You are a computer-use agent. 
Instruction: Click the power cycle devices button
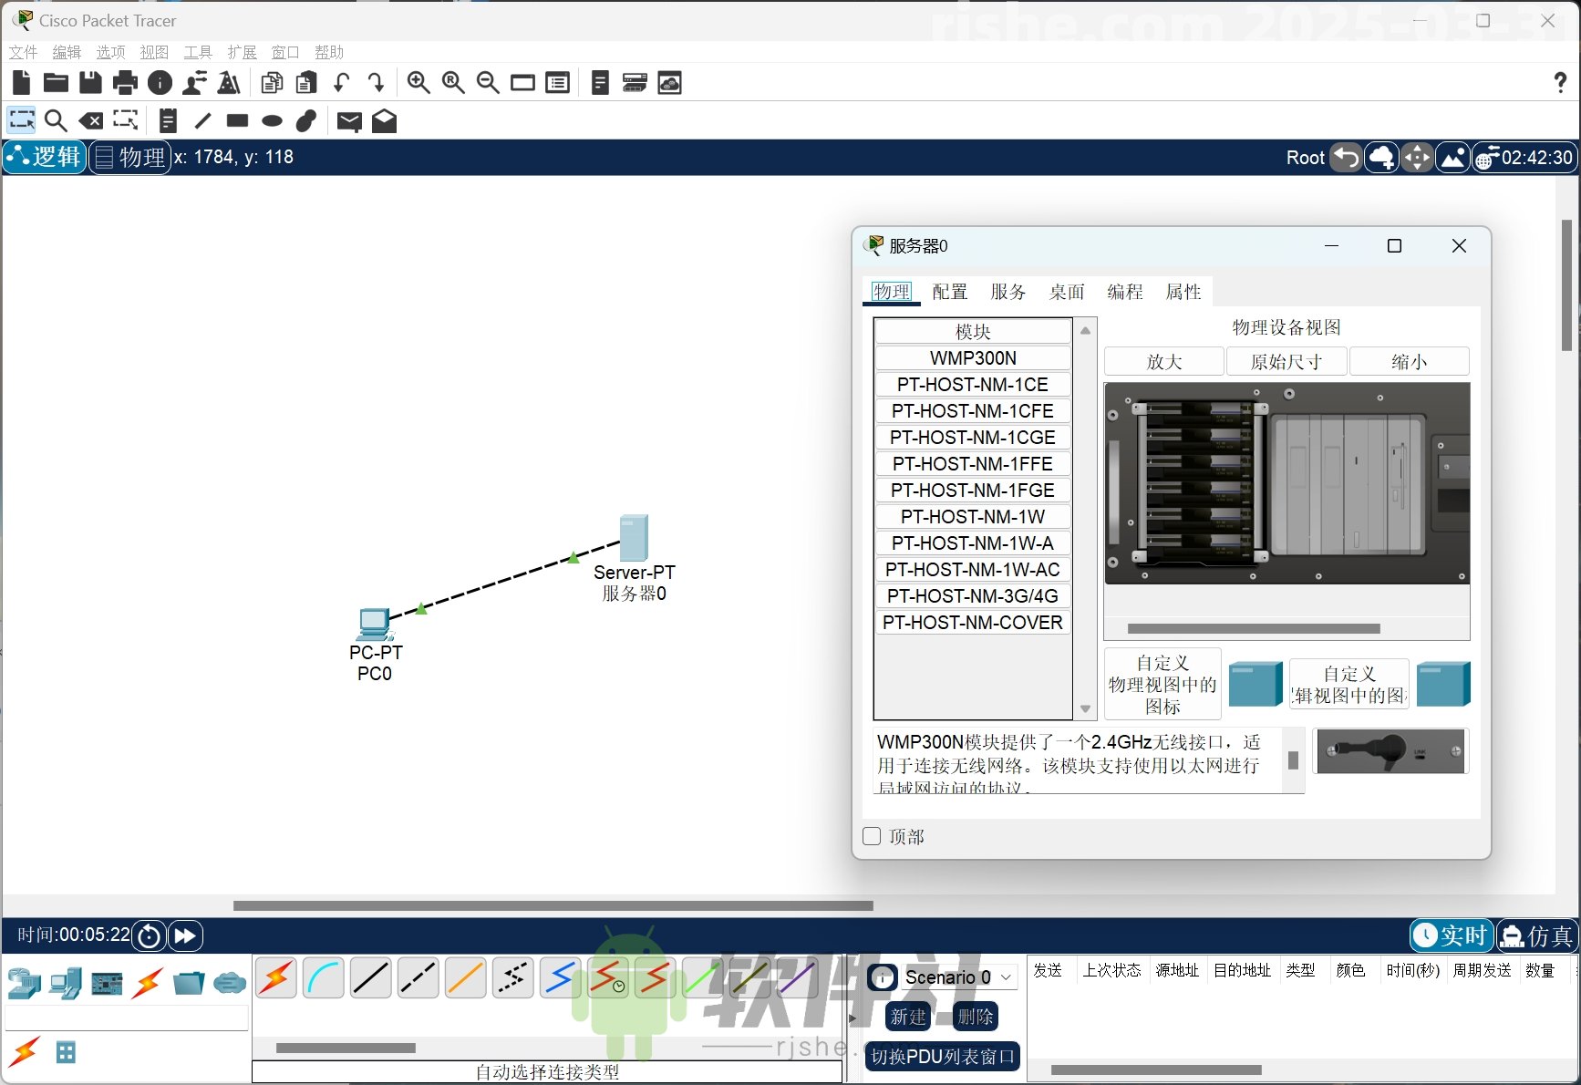click(150, 935)
